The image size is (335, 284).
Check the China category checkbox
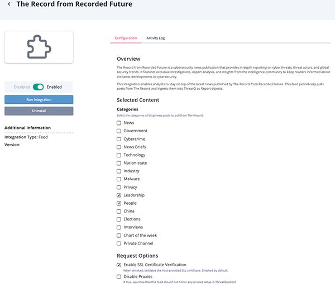pos(119,211)
